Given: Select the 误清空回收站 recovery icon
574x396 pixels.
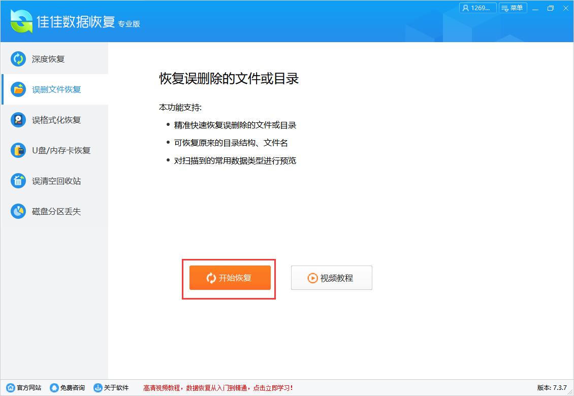Looking at the screenshot, I should tap(18, 181).
